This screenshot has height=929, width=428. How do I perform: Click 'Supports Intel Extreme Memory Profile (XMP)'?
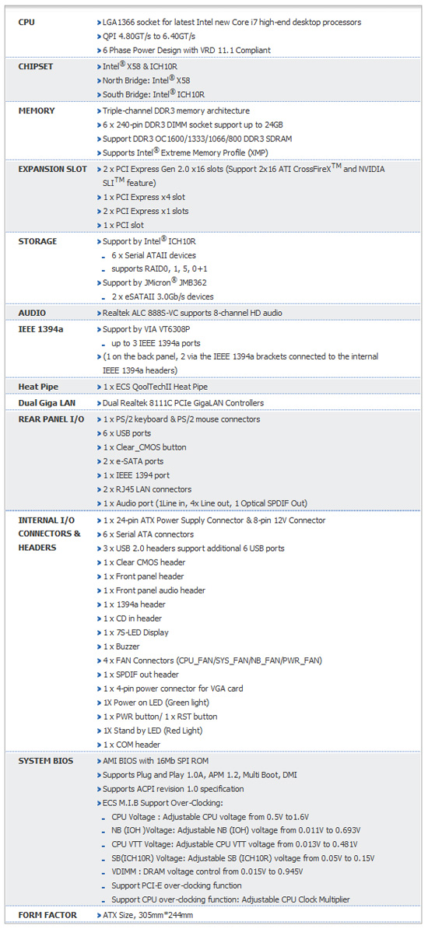[x=186, y=152]
